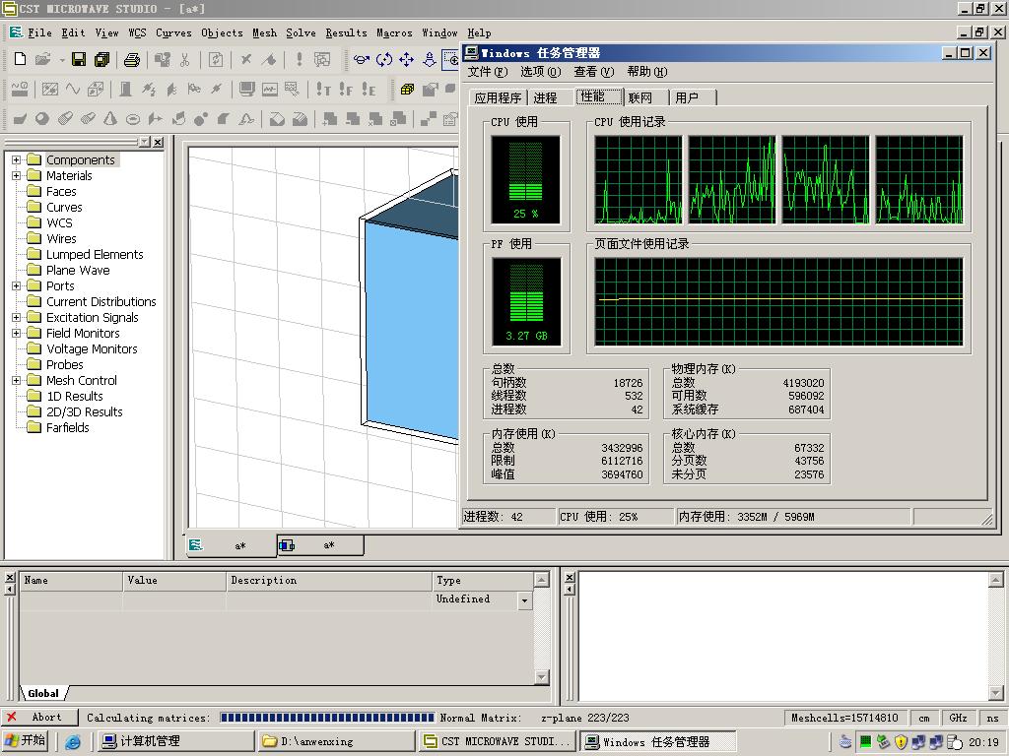Create a brick shape
Screen dimensions: 1009x756
pyautogui.click(x=20, y=119)
